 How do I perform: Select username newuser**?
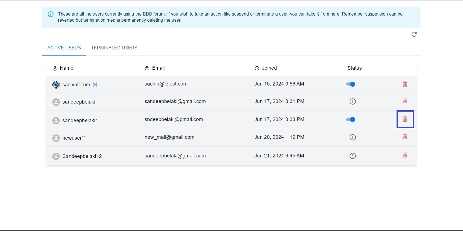74,138
